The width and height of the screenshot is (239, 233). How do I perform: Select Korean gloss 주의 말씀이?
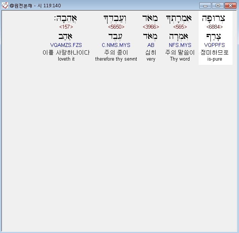click(180, 53)
